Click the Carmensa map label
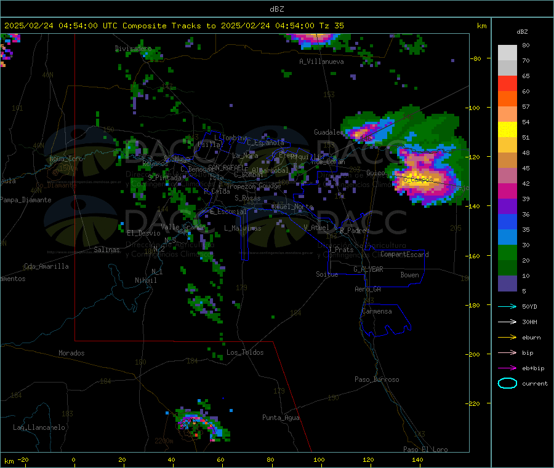554x468 pixels. (x=377, y=311)
